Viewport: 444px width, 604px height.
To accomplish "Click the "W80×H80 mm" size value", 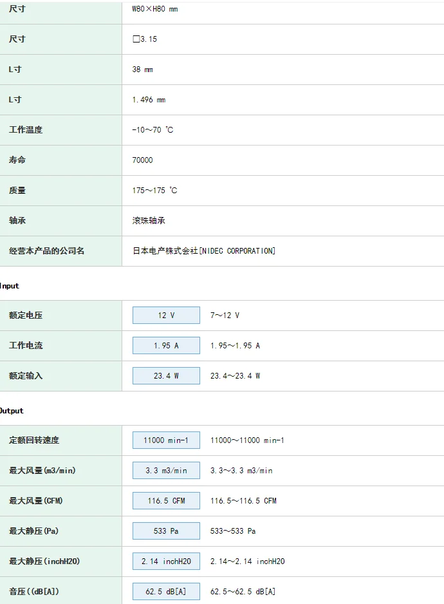I will [x=154, y=10].
